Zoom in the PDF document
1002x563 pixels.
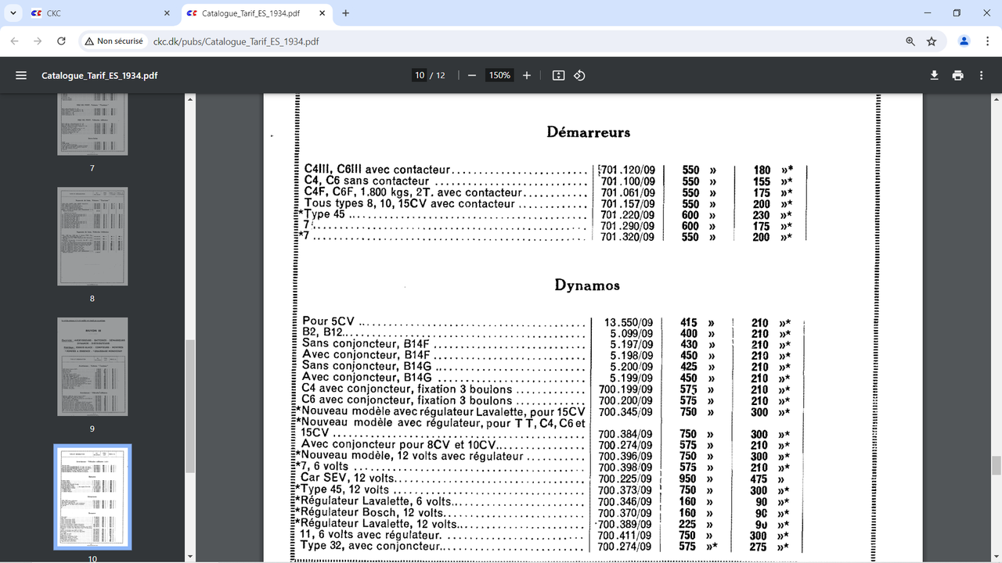527,75
